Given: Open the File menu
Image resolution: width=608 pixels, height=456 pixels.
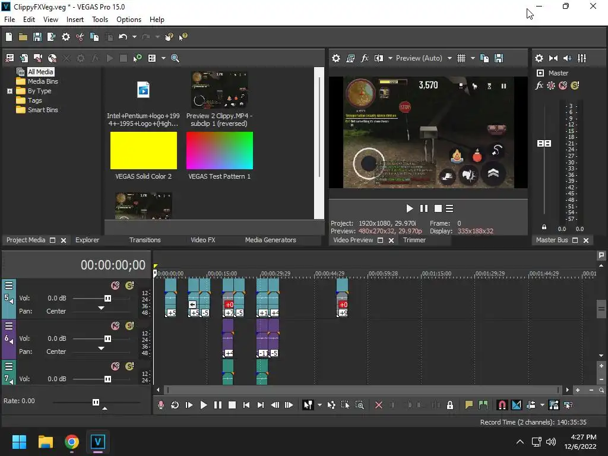Looking at the screenshot, I should 9,20.
